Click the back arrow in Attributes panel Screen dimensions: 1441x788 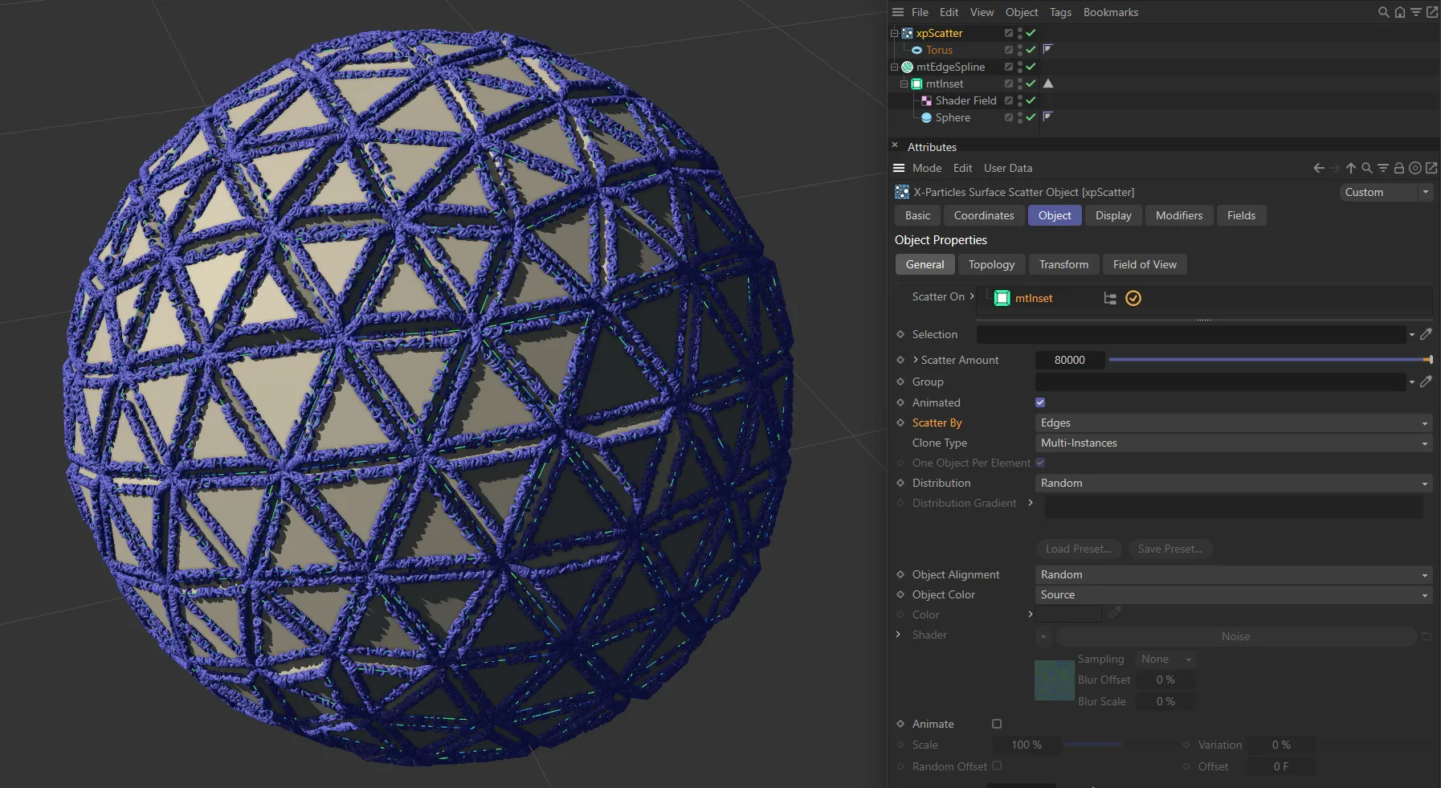pos(1318,168)
